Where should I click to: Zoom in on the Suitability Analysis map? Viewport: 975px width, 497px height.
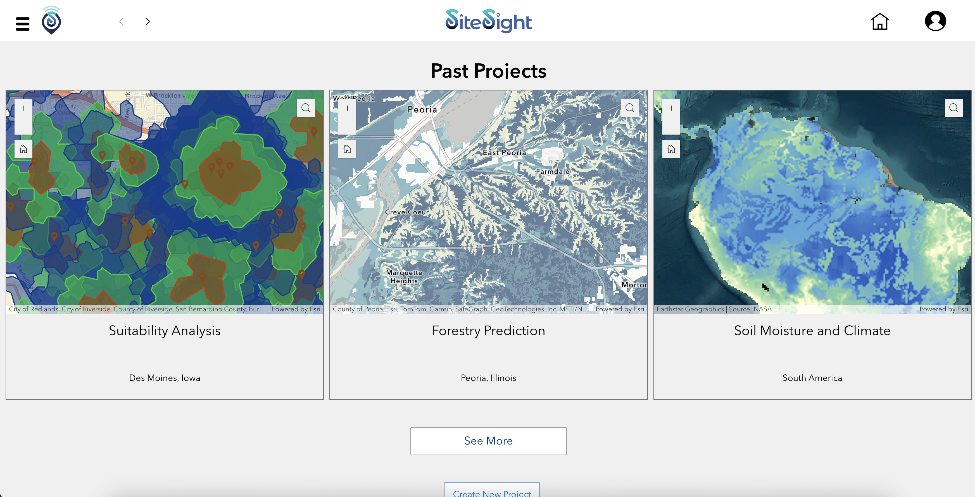23,108
